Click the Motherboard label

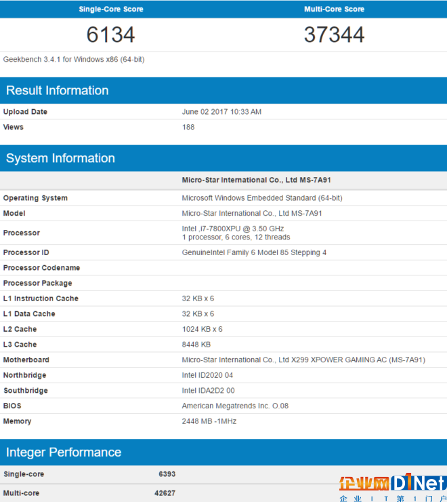coord(26,360)
